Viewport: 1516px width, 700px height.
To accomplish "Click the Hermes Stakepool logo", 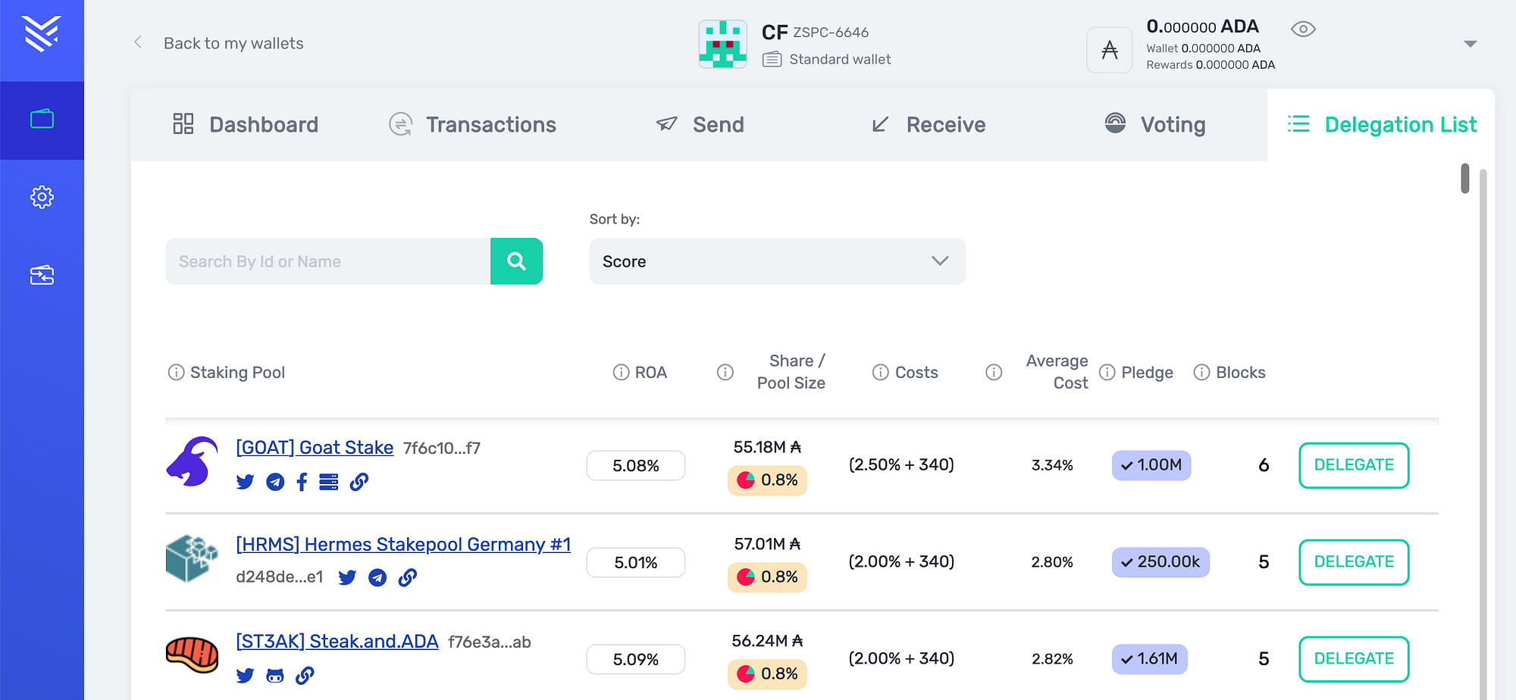I will pyautogui.click(x=192, y=558).
